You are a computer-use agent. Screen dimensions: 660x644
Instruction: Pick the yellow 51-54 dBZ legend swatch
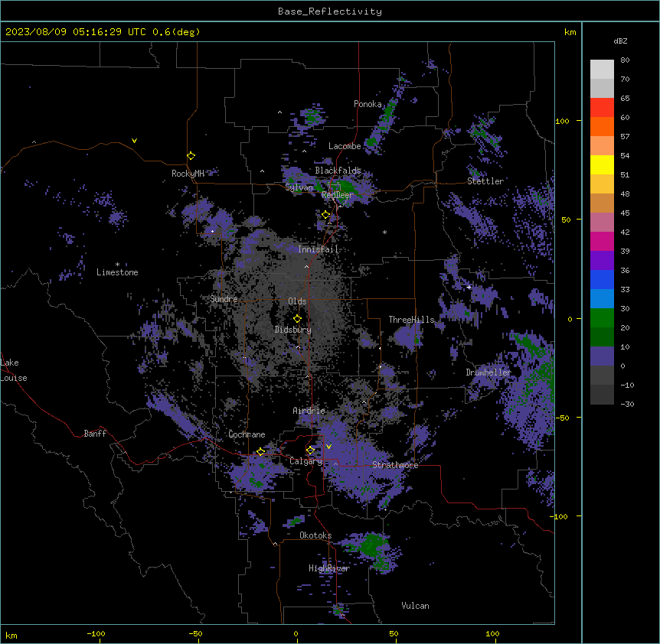(x=602, y=164)
